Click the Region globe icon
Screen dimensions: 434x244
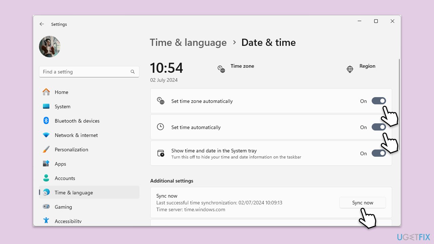[x=350, y=69]
